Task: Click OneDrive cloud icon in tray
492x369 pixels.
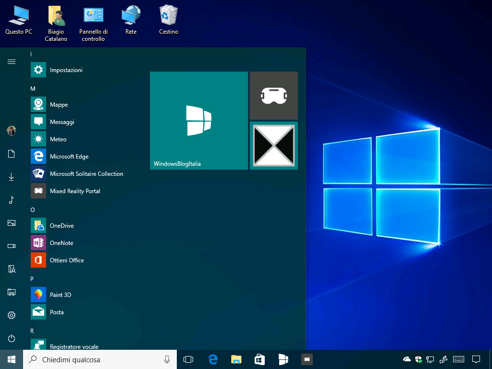Action: pyautogui.click(x=406, y=359)
